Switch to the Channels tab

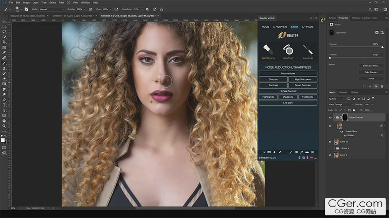coord(343,92)
